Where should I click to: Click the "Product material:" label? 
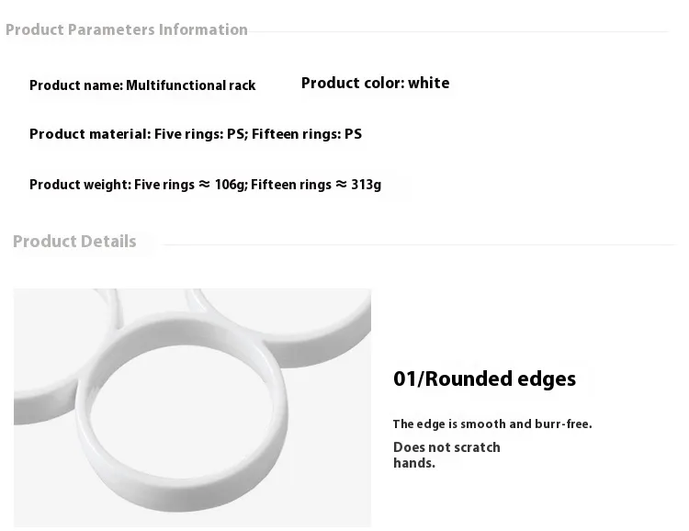pos(90,134)
